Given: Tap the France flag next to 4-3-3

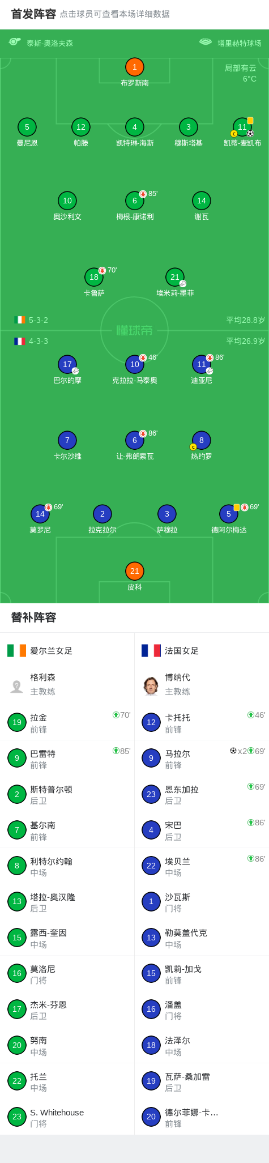Looking at the screenshot, I should pos(20,341).
